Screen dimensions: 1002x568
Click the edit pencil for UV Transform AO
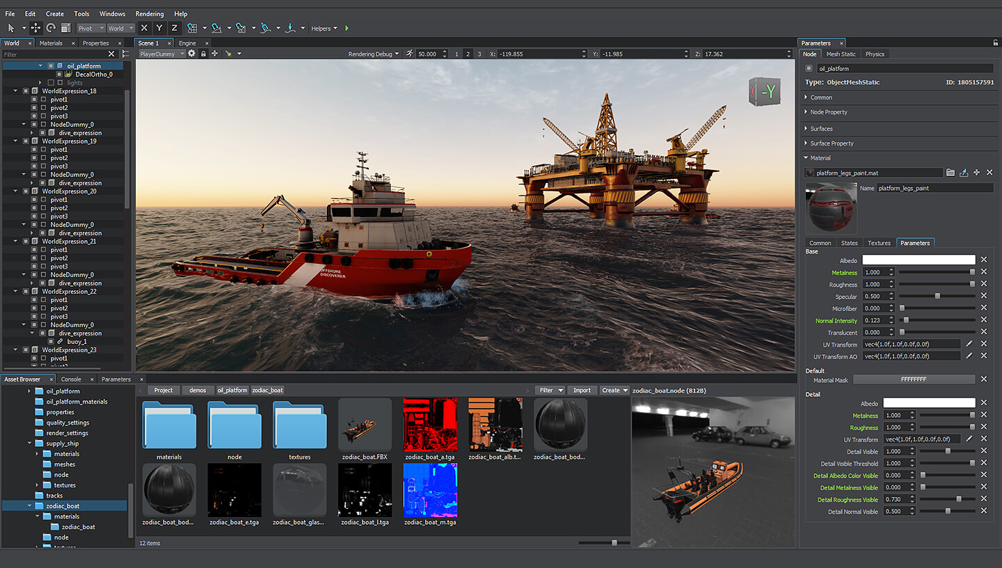pos(969,356)
